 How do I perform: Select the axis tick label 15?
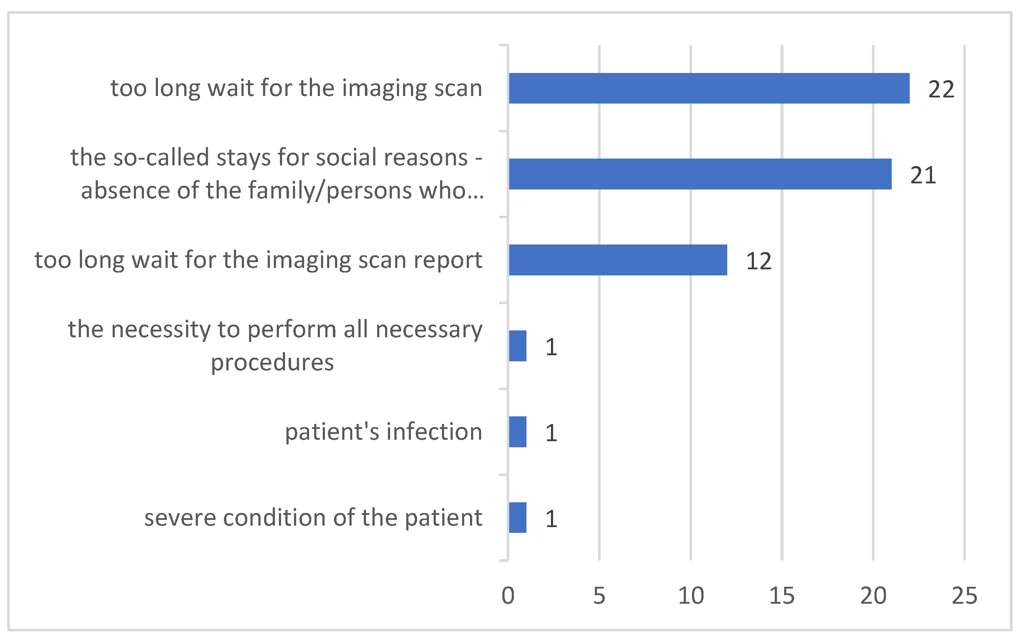tap(782, 596)
